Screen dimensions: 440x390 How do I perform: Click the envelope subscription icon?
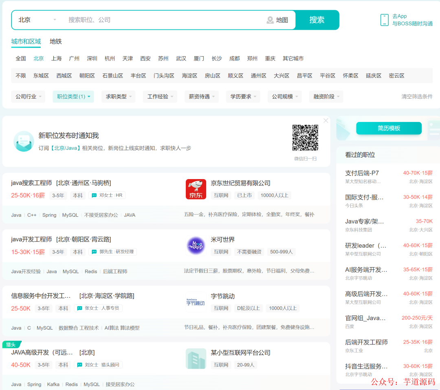tap(24, 141)
